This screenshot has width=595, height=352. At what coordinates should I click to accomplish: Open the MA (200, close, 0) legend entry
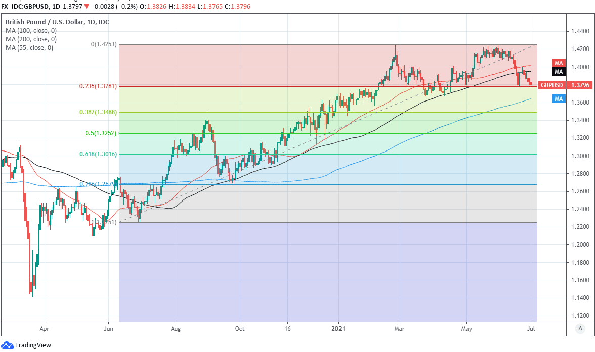tap(31, 39)
